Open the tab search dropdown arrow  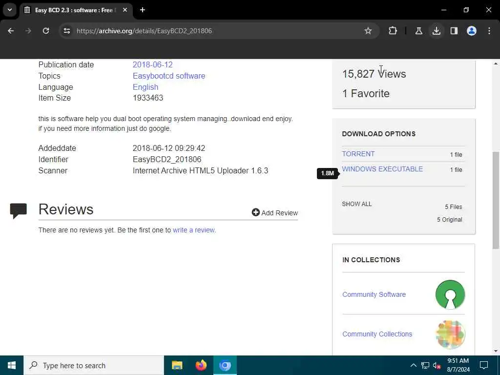click(10, 10)
